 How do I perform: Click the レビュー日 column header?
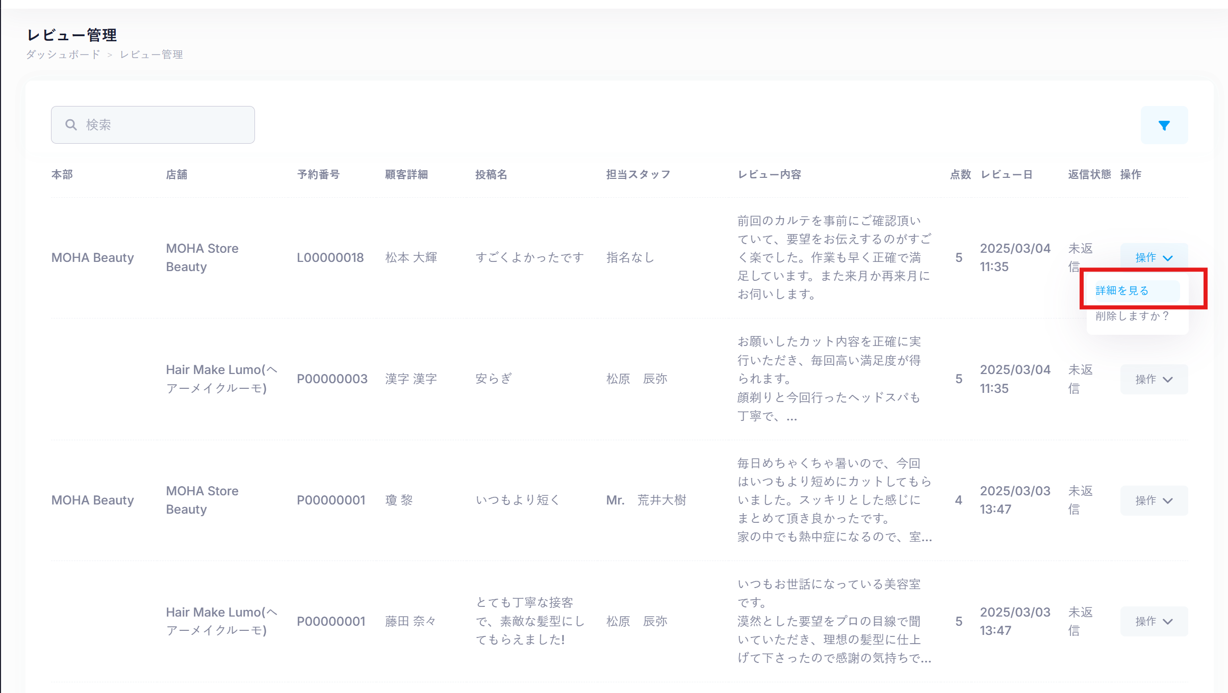pyautogui.click(x=1006, y=174)
